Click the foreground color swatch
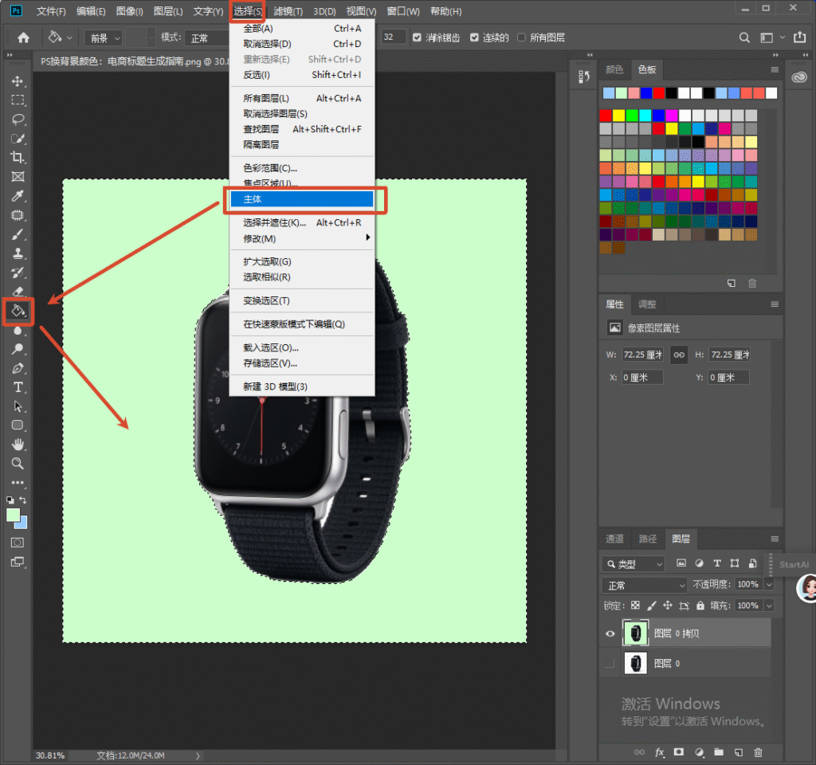816x765 pixels. (x=13, y=516)
